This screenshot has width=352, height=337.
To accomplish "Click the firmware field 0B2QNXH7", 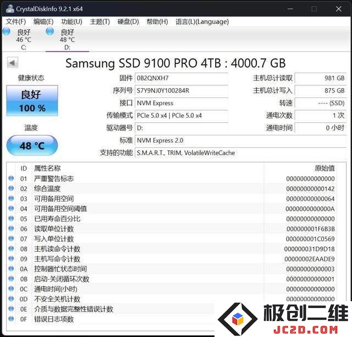I will coord(182,78).
